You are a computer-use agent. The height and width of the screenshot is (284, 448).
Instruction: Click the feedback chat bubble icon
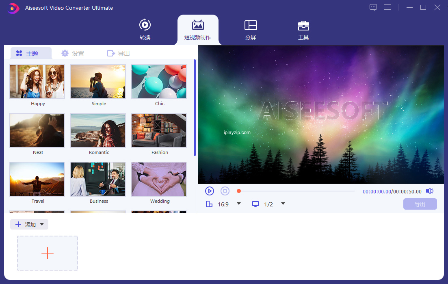point(373,7)
